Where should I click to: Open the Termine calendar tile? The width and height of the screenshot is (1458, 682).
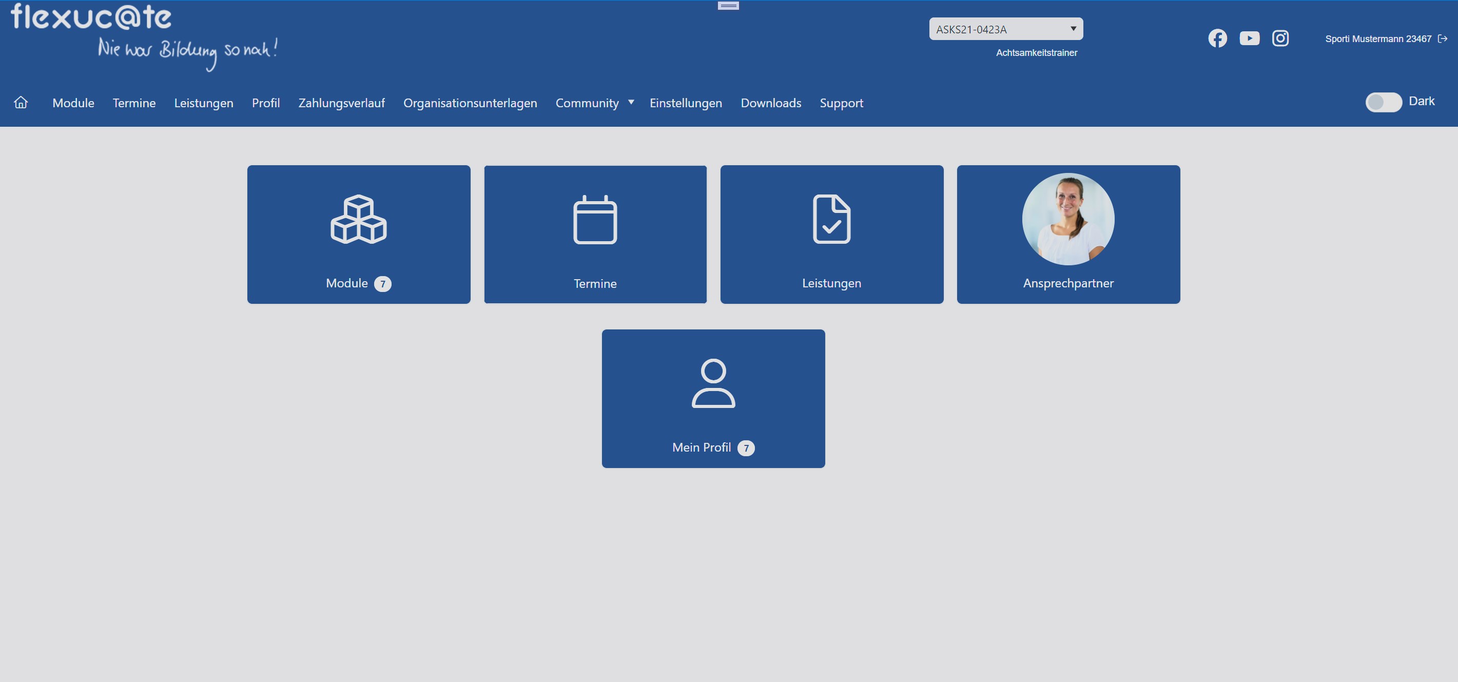click(595, 235)
